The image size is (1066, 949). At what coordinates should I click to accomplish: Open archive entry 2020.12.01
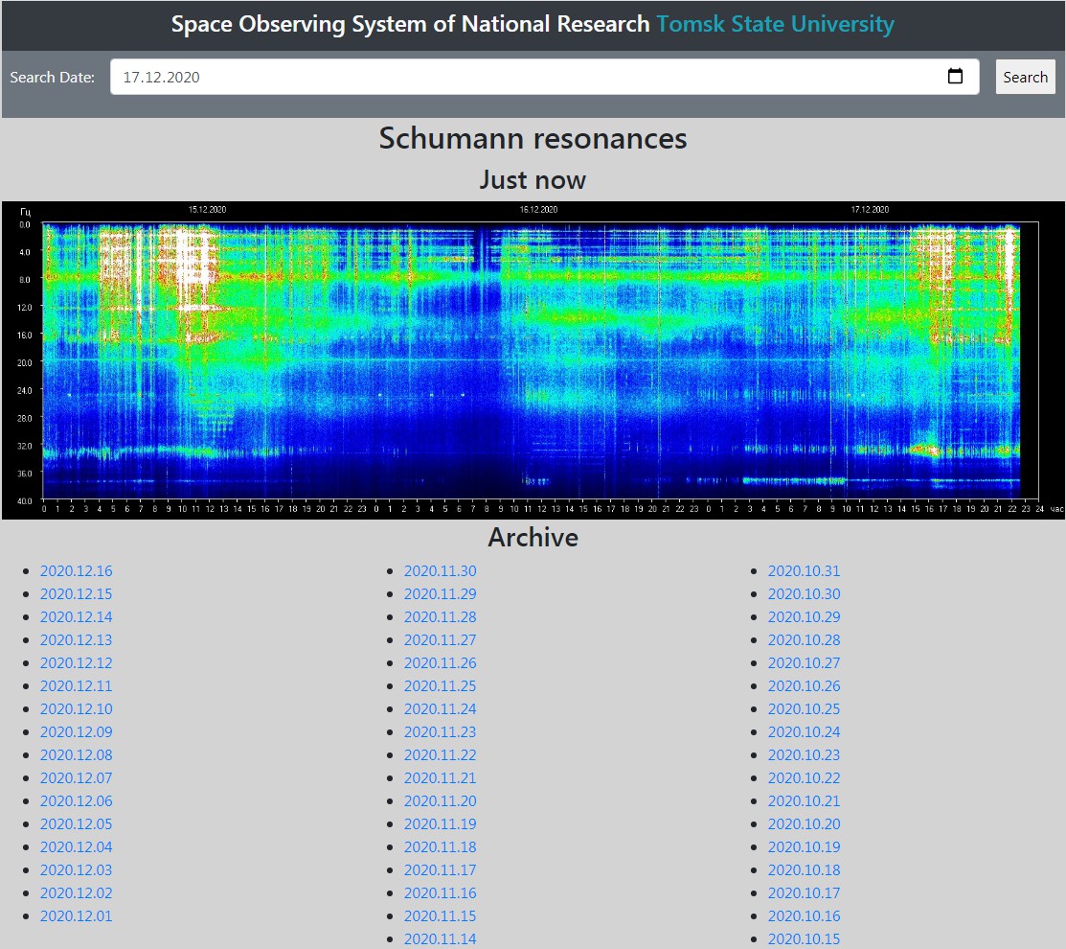[x=76, y=916]
